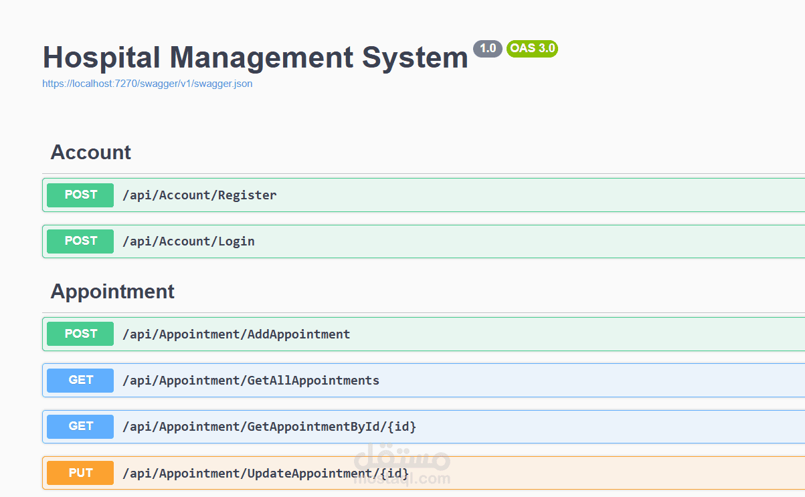Click the OAS 3.0 badge

532,48
